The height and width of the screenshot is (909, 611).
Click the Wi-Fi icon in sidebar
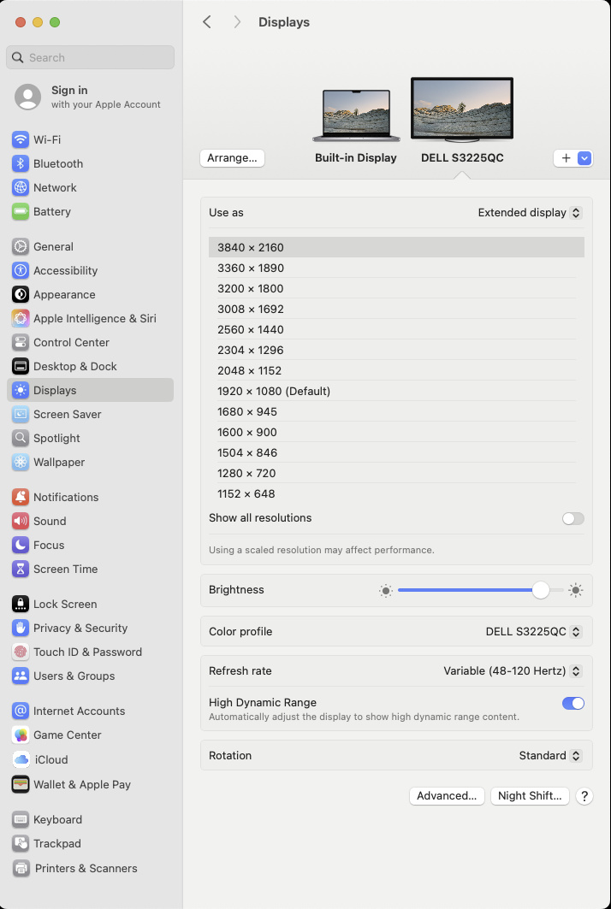pos(21,139)
